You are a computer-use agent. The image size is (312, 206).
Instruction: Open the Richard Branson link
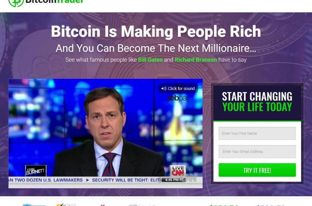(x=196, y=60)
